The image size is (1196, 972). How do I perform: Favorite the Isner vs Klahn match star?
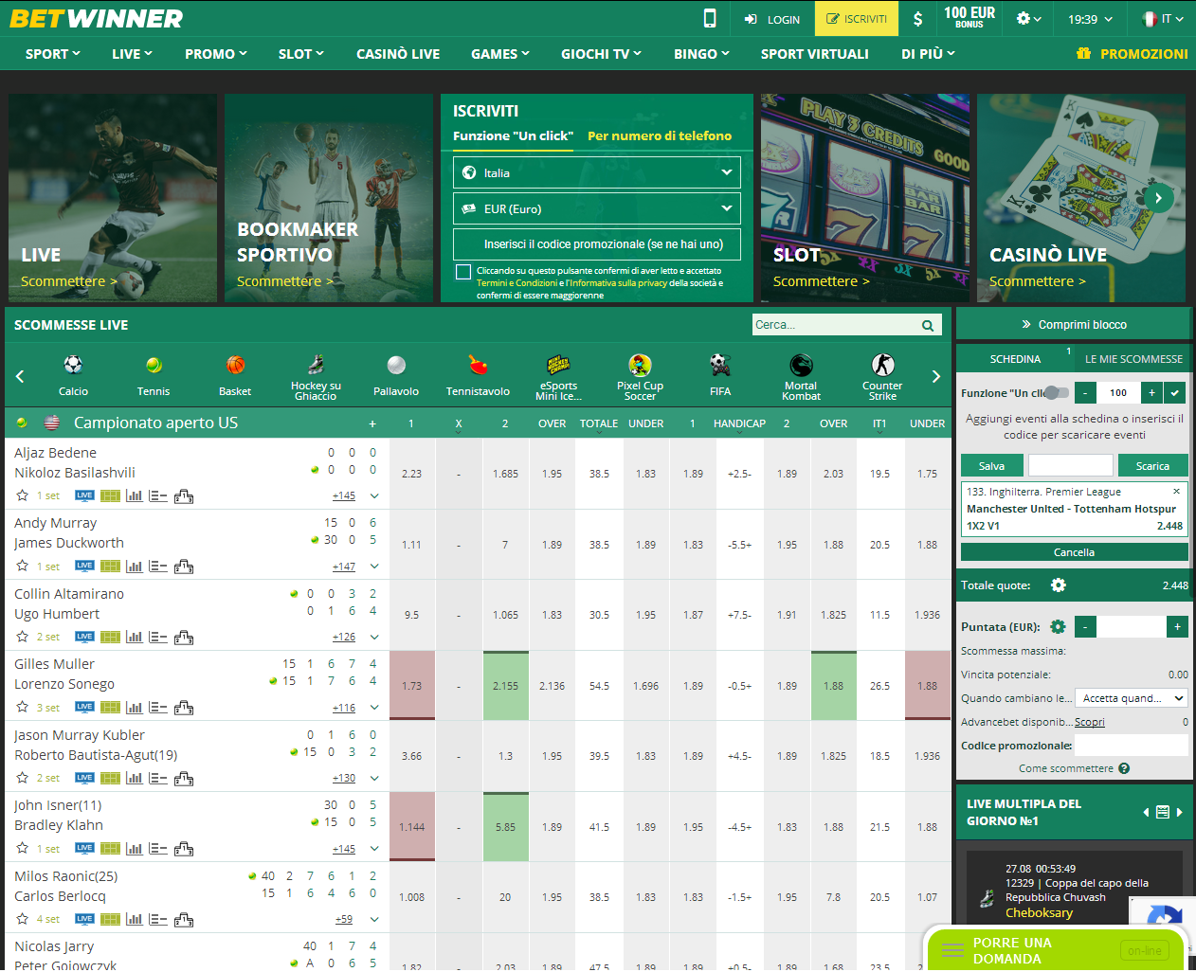tap(23, 848)
